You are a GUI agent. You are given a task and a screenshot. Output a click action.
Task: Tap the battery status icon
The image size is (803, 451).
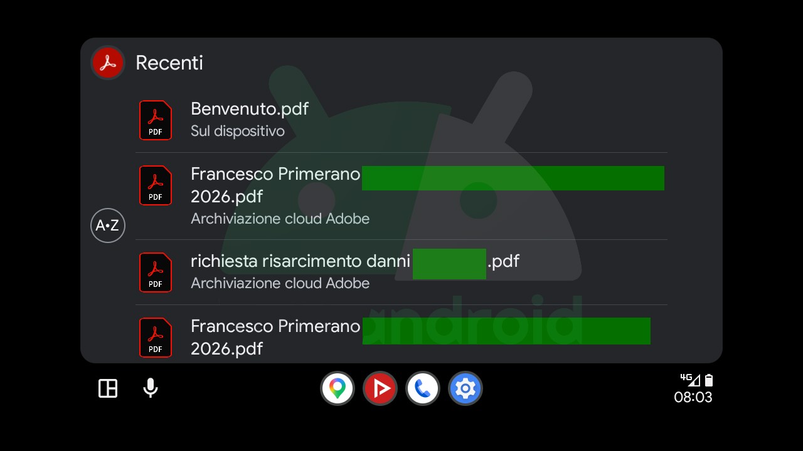coord(709,380)
